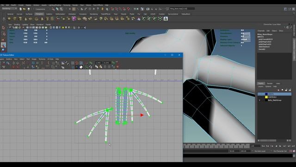
Task: Click skinCluster3 in the Channel Box inputs
Action: [264, 46]
